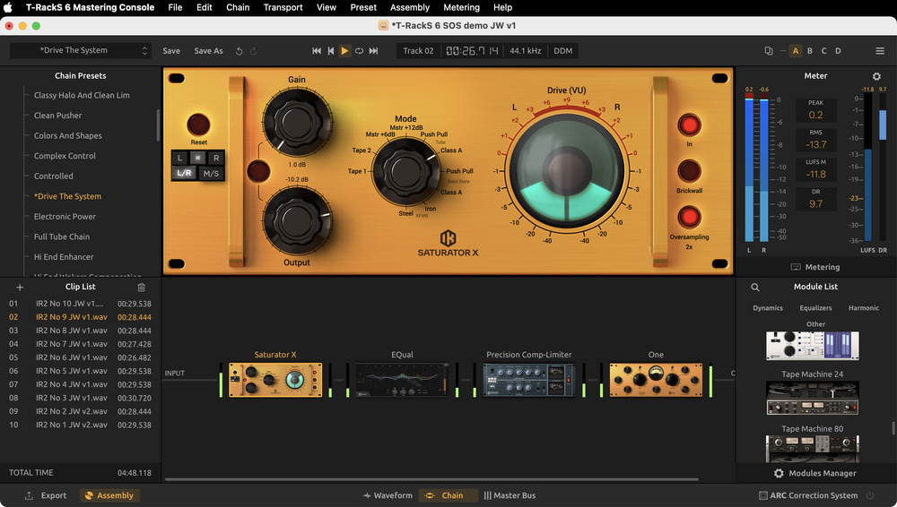Open the Assembly menu
Viewport: 897px width, 507px height.
pos(410,7)
